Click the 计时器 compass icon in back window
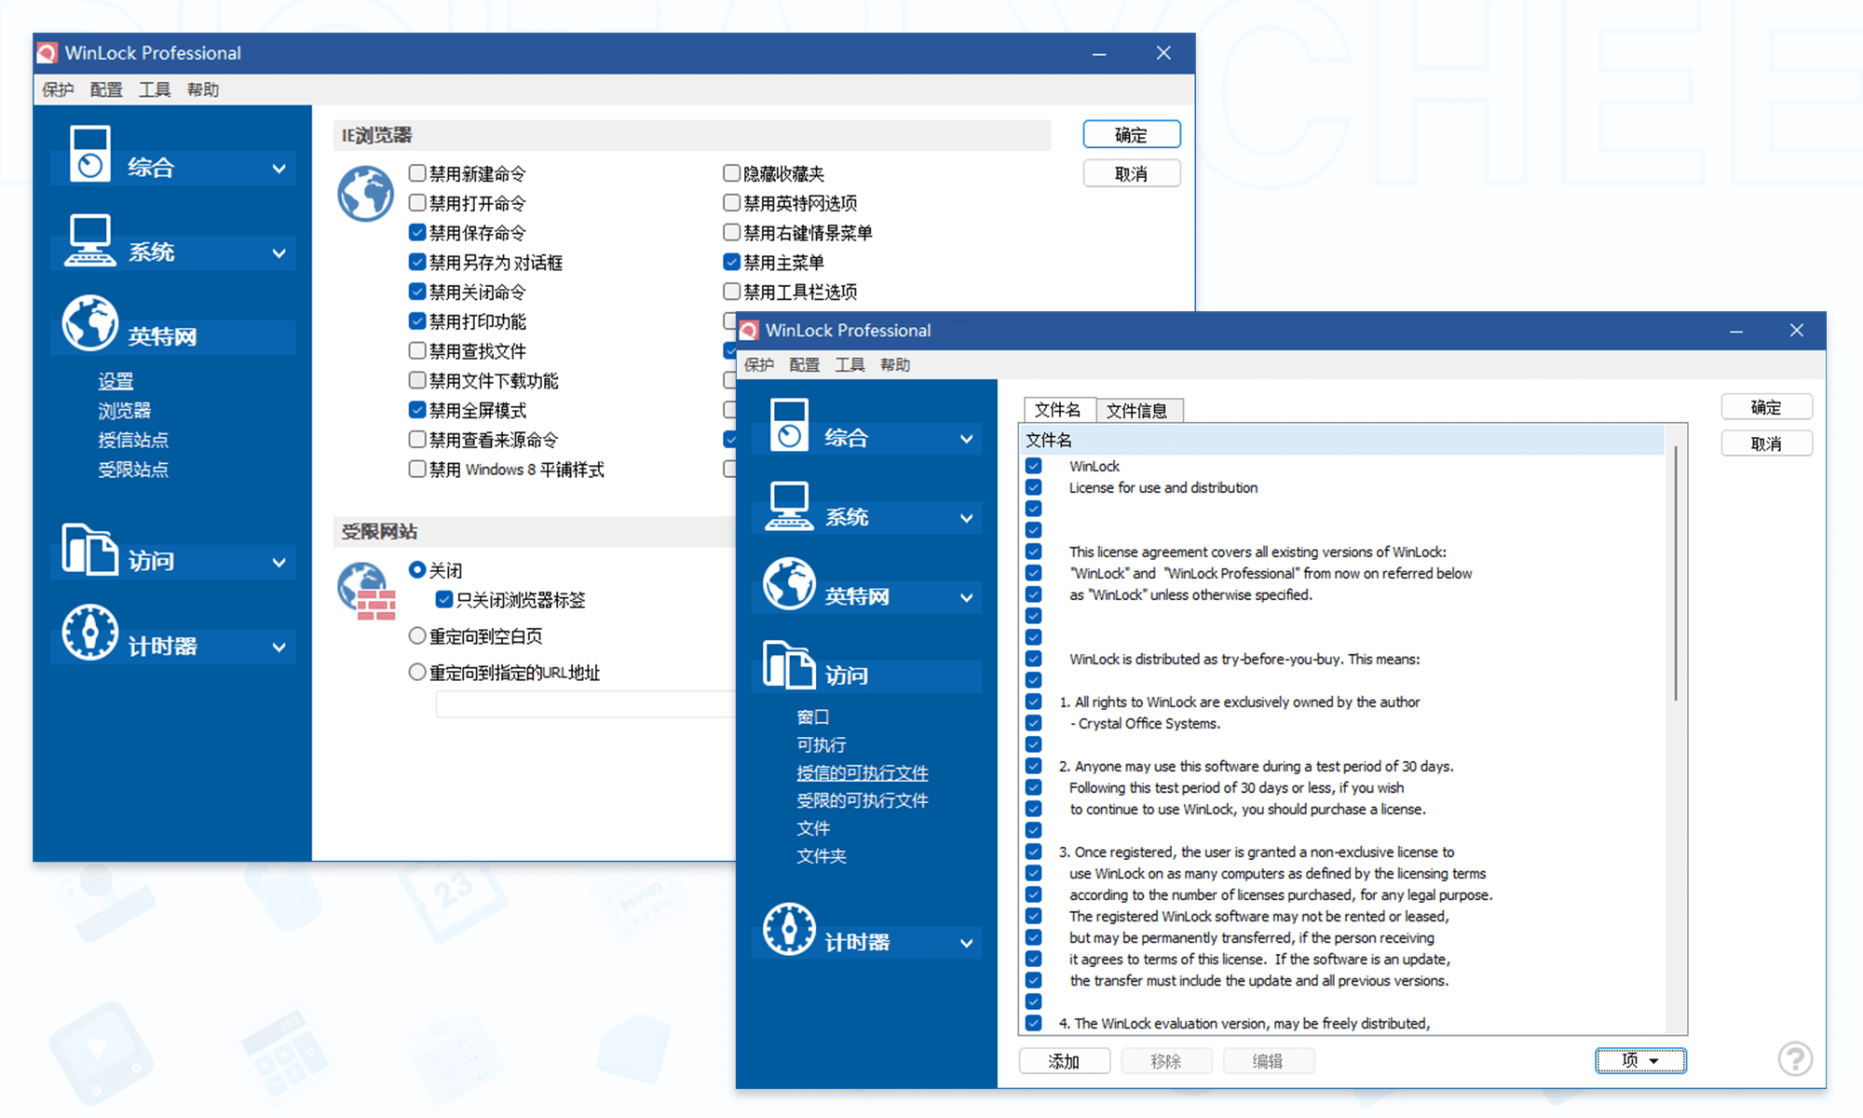Viewport: 1863px width, 1118px height. 89,633
